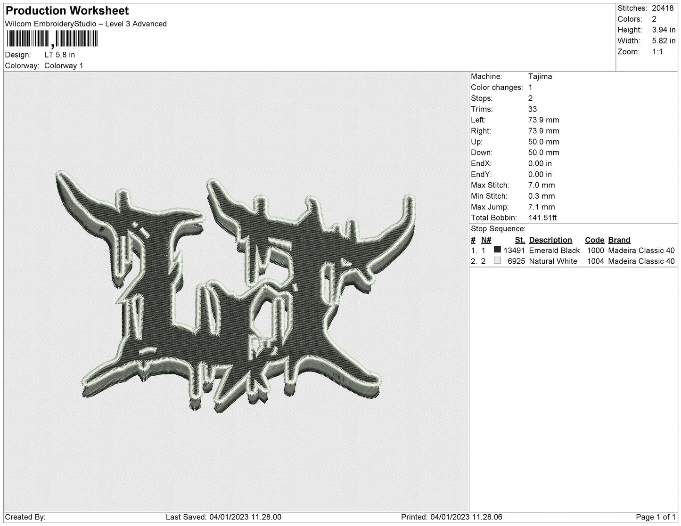Click the Colors value 2
The height and width of the screenshot is (526, 681).
coord(654,19)
